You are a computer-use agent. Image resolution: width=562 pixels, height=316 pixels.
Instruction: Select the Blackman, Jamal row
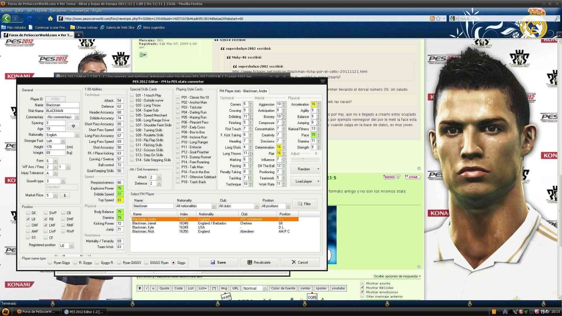pyautogui.click(x=215, y=223)
